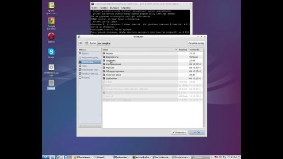The image size is (283, 159).
Task: Open Поиск in the places sidebar
Action: tap(90, 53)
